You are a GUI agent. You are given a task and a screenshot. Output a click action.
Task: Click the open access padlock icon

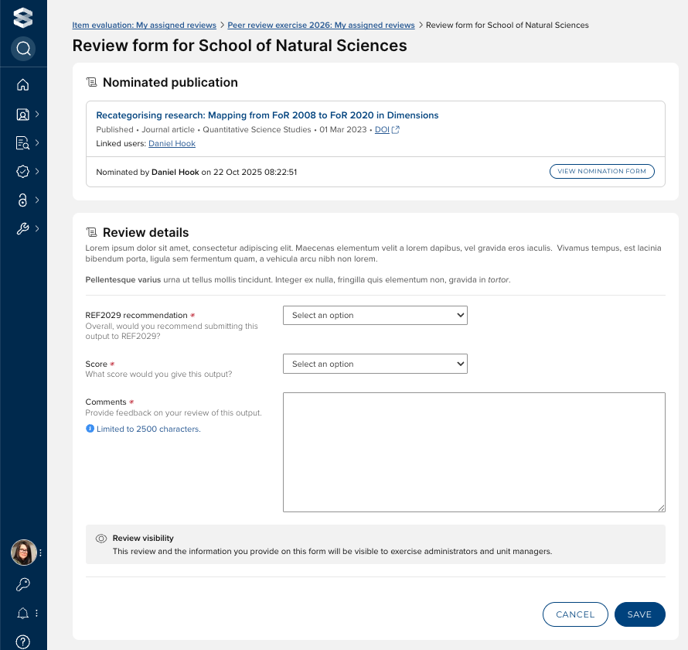(x=22, y=200)
